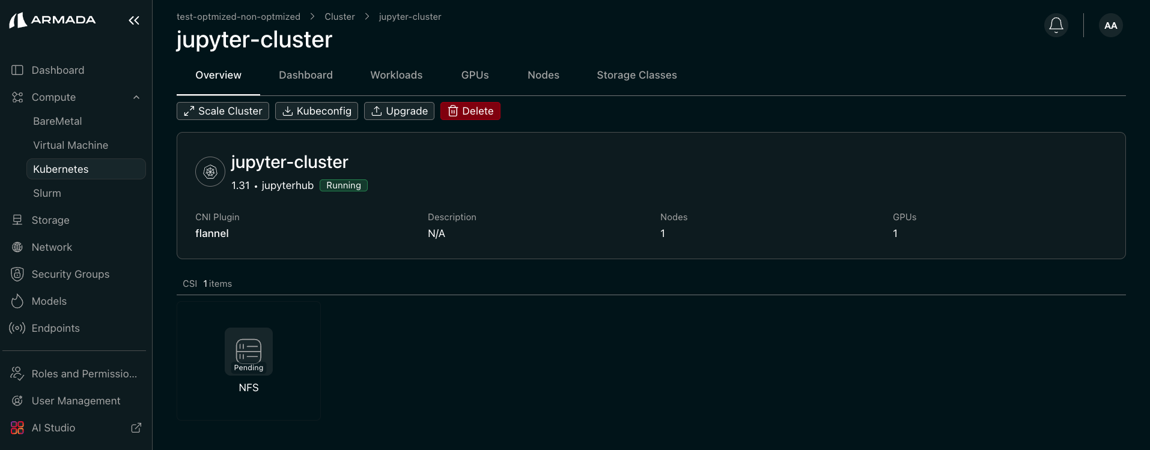Select Security Groups in sidebar
Screen dimensions: 1150x450
pyautogui.click(x=70, y=274)
